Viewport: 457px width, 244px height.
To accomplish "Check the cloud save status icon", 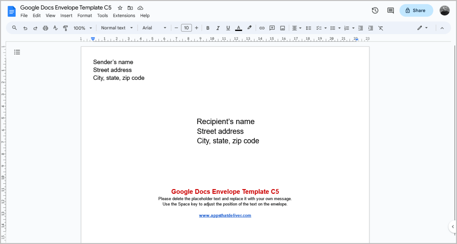I will (x=140, y=8).
